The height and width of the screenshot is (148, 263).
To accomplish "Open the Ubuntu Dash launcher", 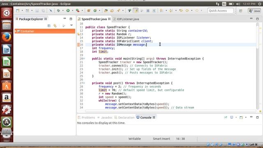I will [7, 13].
